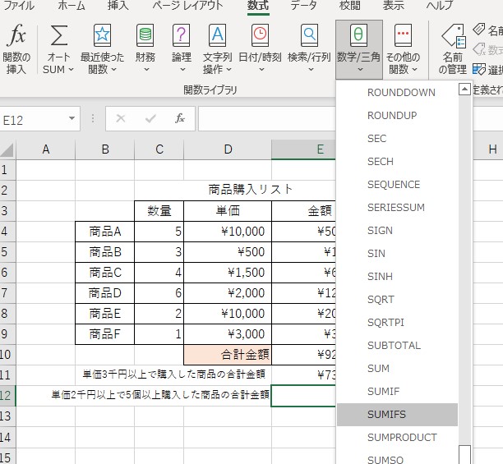Choose SUMPRODUCT in the function list

pyautogui.click(x=402, y=438)
